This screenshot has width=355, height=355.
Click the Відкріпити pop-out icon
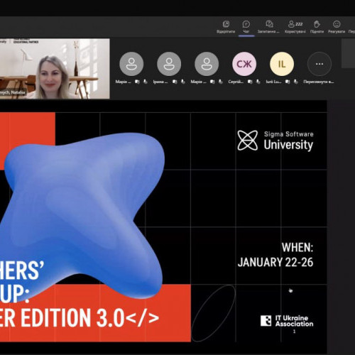(x=226, y=24)
